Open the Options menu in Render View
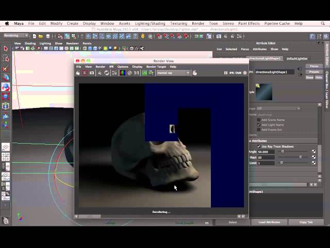Screen dimensions: 330x248 click(123, 67)
